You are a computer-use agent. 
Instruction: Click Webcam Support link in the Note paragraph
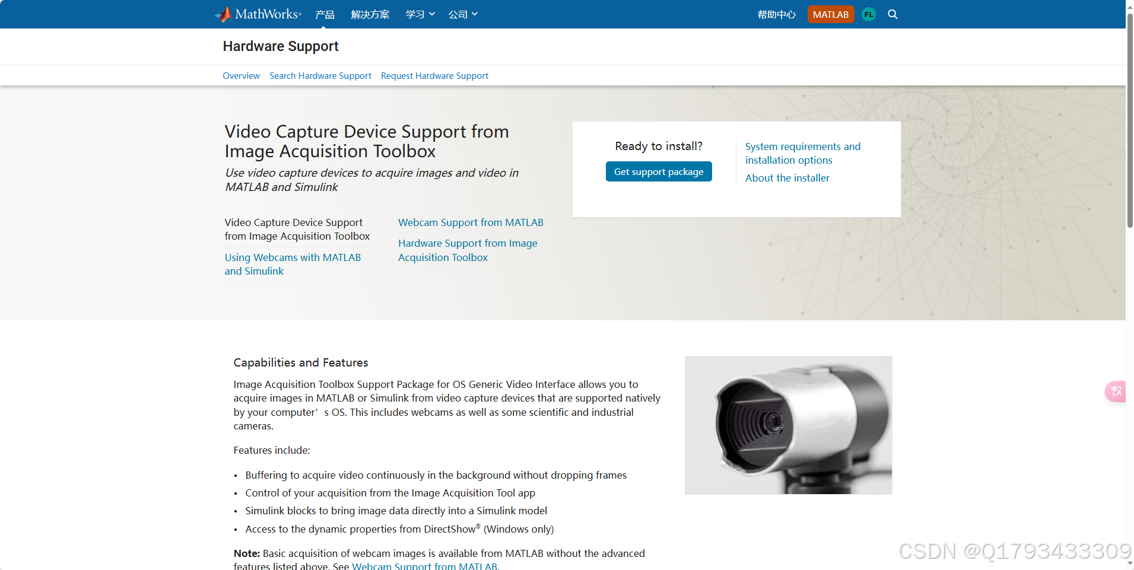pos(424,566)
